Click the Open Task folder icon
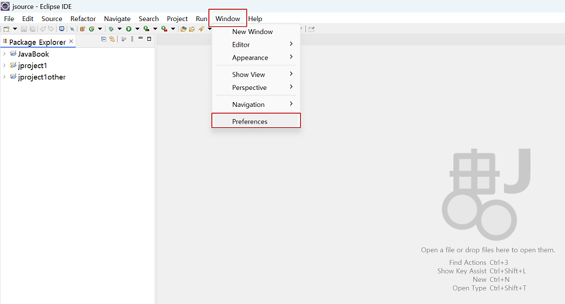 click(x=192, y=29)
